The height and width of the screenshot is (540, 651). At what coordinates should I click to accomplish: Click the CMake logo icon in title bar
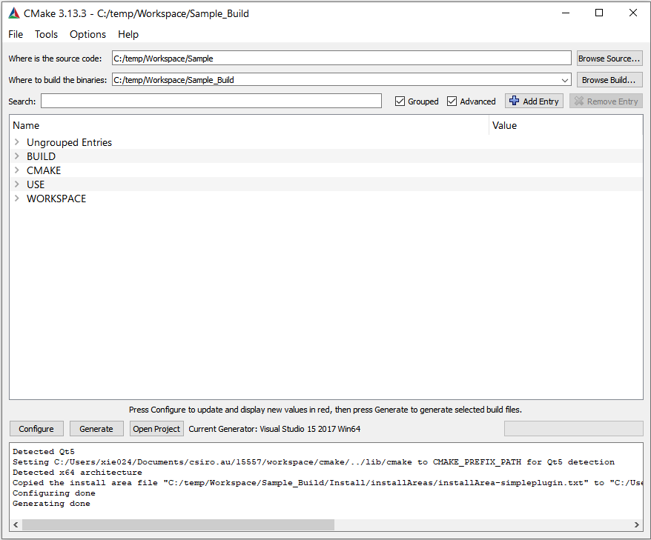coord(14,13)
